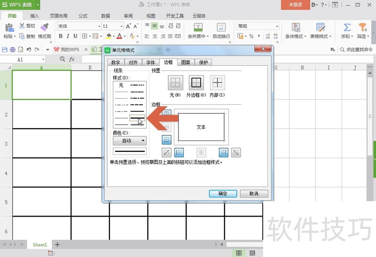Toggle top vertical alignment
The width and height of the screenshot is (376, 257).
[x=147, y=26]
